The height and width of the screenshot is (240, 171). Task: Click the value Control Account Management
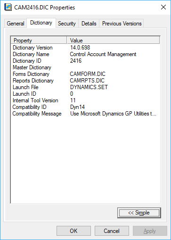click(x=103, y=54)
